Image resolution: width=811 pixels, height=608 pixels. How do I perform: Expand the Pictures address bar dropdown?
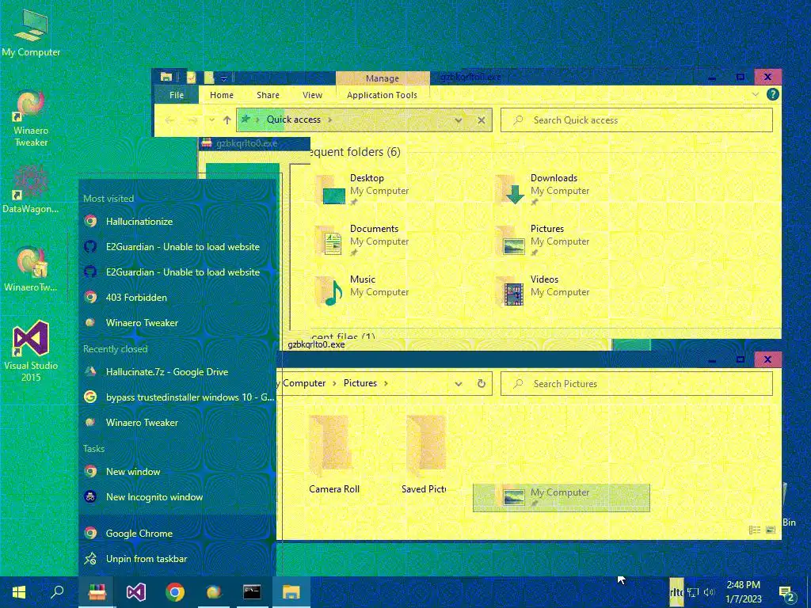[x=459, y=384]
